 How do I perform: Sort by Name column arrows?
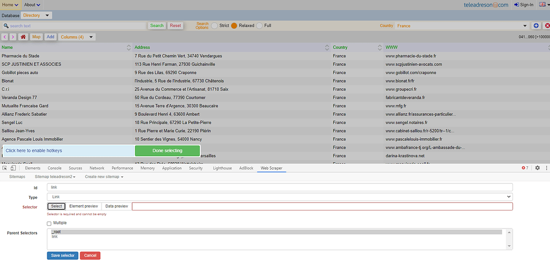point(129,47)
